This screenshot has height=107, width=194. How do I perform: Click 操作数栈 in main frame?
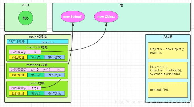[55, 93]
